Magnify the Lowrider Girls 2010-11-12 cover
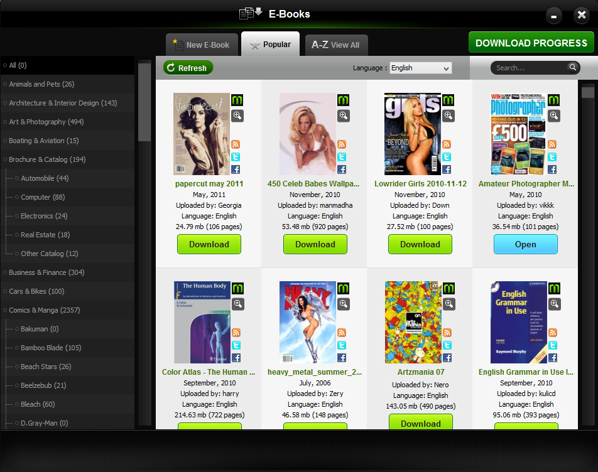The image size is (598, 472). (x=448, y=115)
